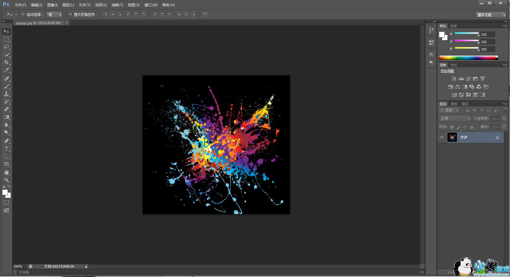Add a Brightness/Contrast adjustment
This screenshot has height=277, width=510.
454,79
